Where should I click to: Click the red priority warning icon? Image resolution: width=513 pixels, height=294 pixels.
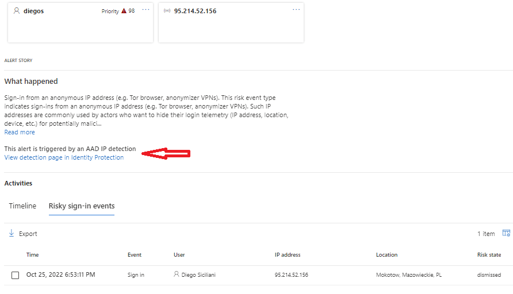(x=124, y=11)
